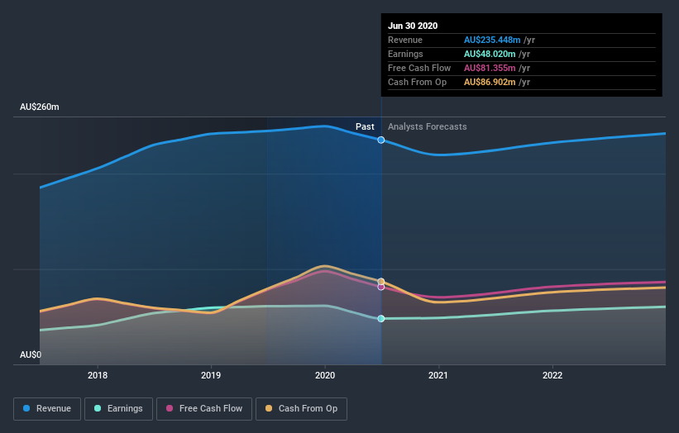
Task: Click the Analysts Forecasts label
Action: pyautogui.click(x=427, y=126)
